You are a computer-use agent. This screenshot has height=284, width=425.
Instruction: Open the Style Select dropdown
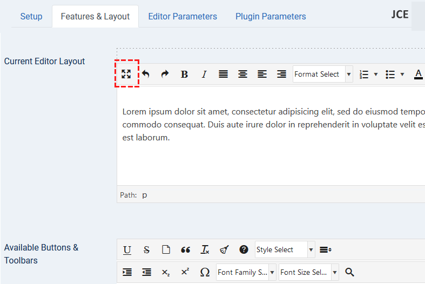click(285, 249)
